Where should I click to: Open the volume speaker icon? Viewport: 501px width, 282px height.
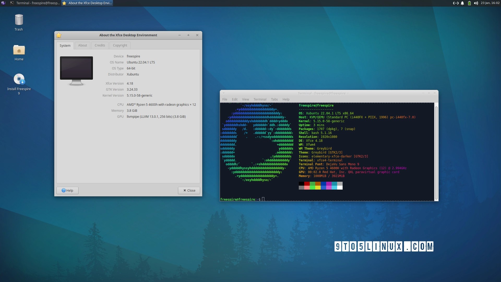tap(476, 3)
